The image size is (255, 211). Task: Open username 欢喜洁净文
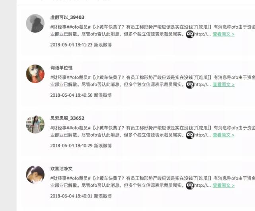pyautogui.click(x=62, y=169)
